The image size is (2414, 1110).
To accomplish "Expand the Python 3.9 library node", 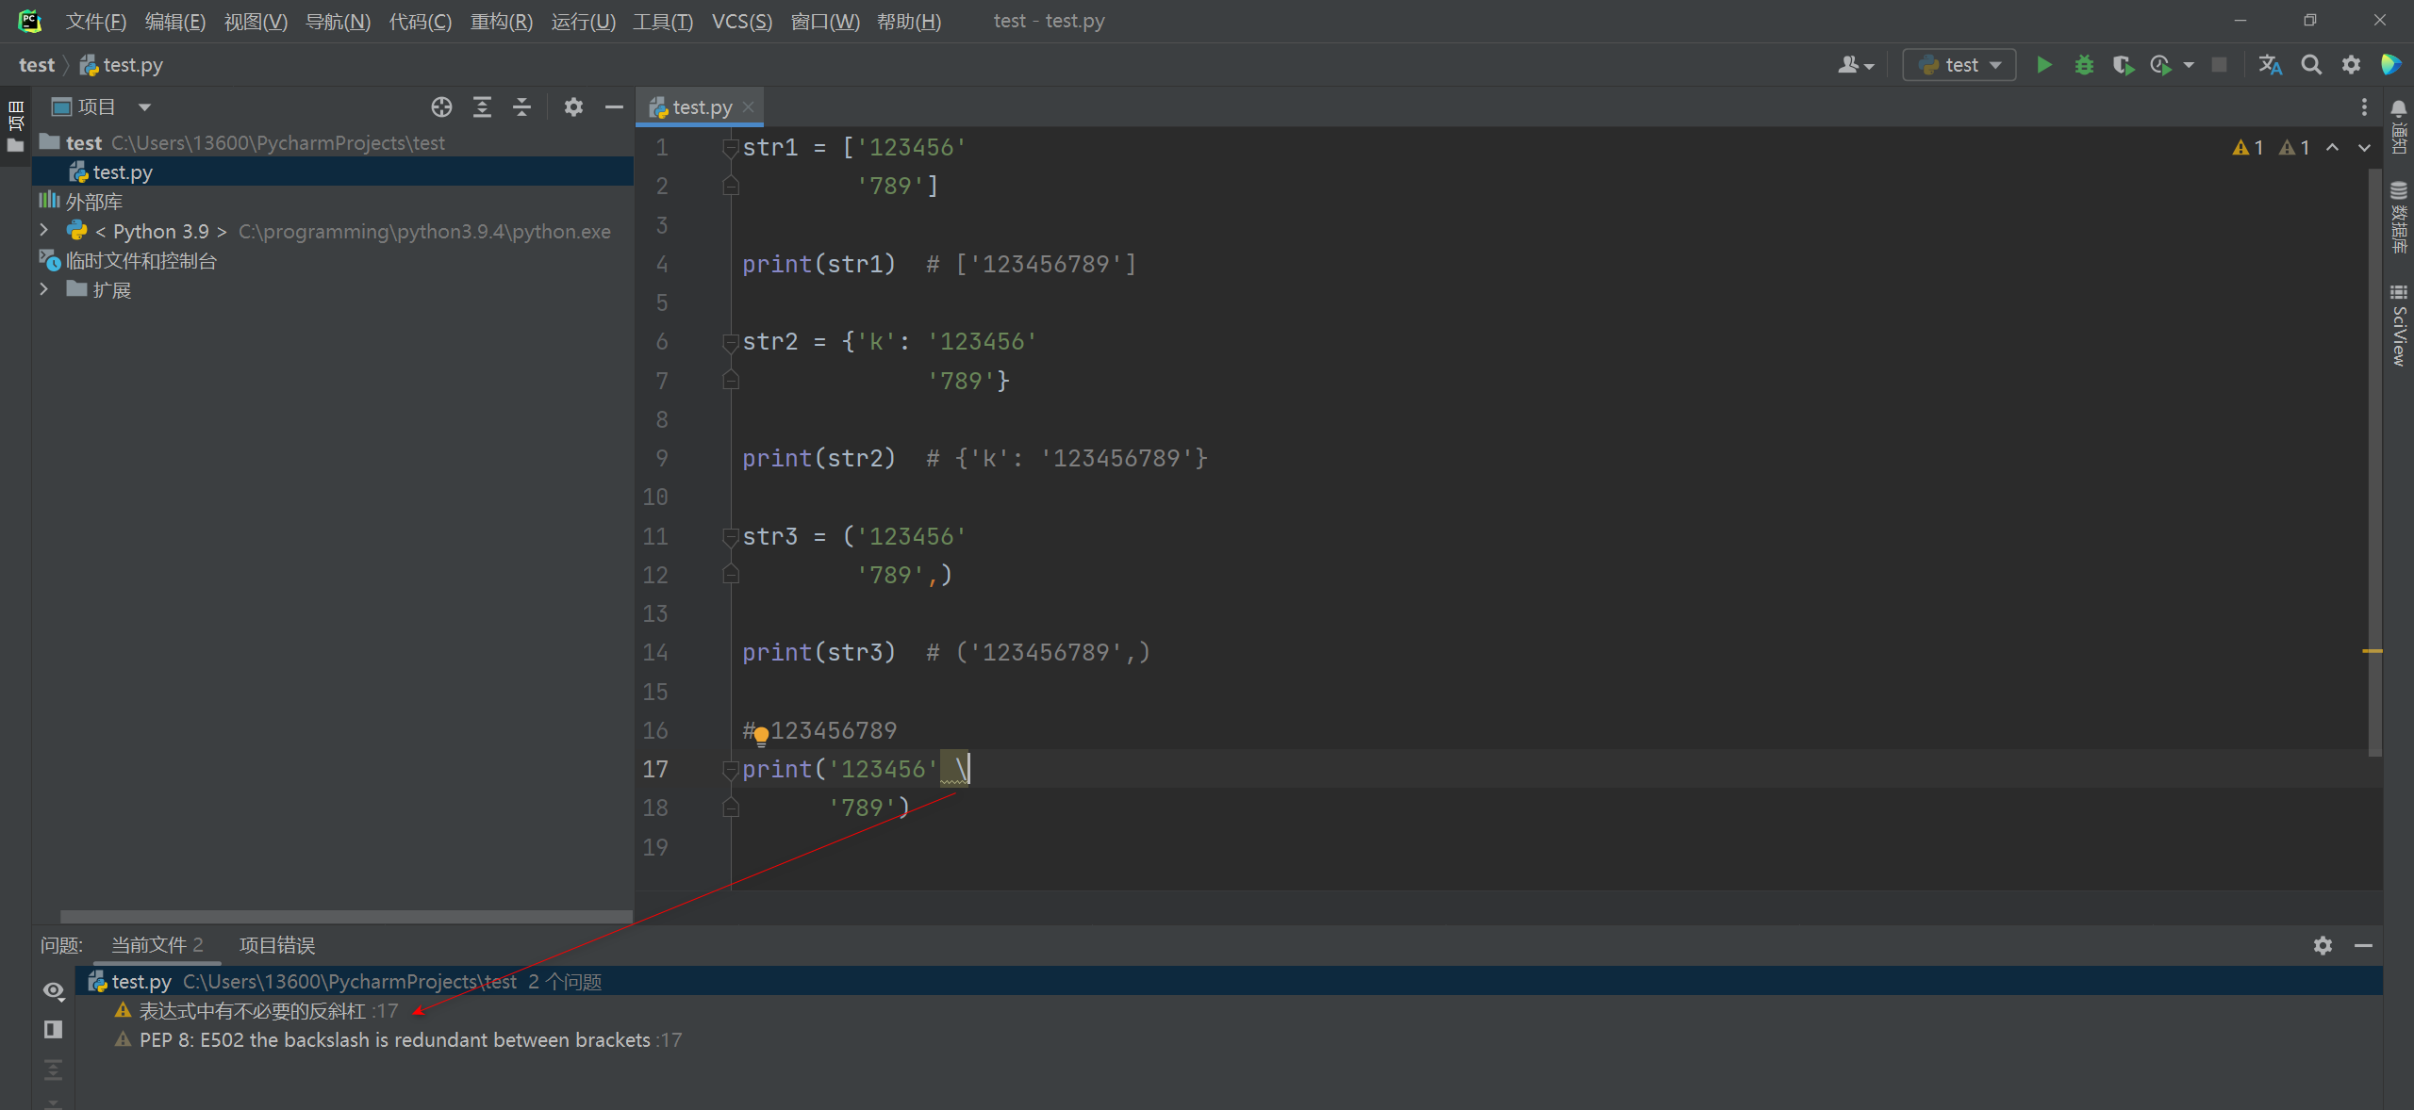I will tap(43, 231).
